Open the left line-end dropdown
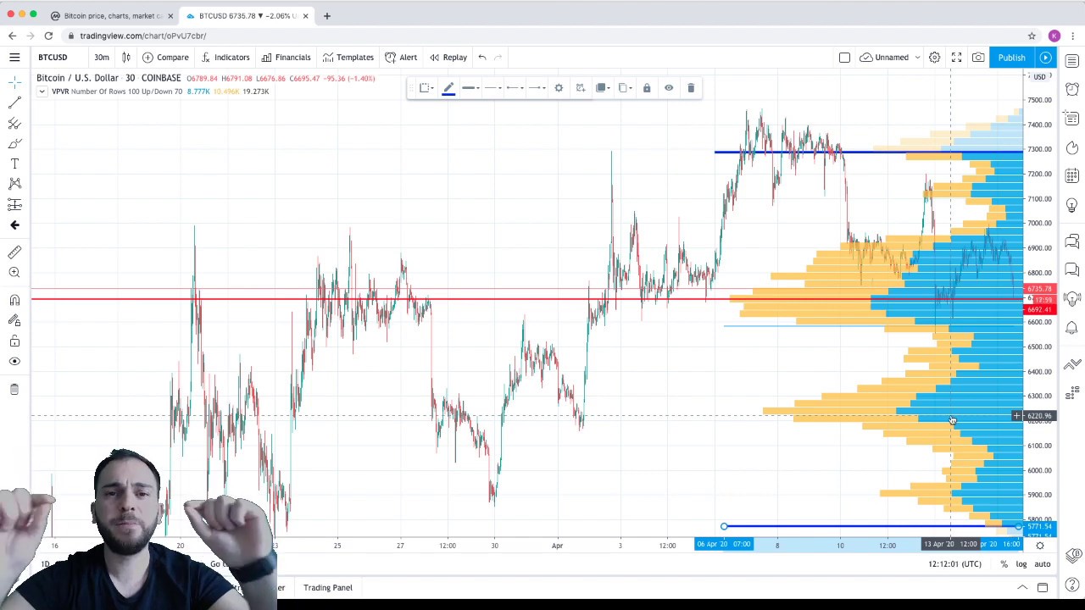This screenshot has width=1085, height=610. pyautogui.click(x=514, y=87)
